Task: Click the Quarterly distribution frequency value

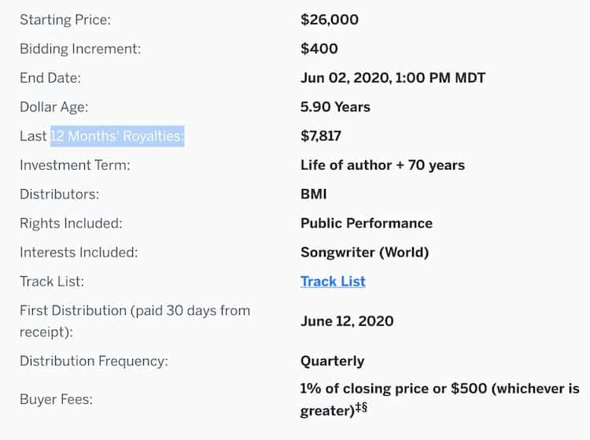Action: [x=332, y=361]
